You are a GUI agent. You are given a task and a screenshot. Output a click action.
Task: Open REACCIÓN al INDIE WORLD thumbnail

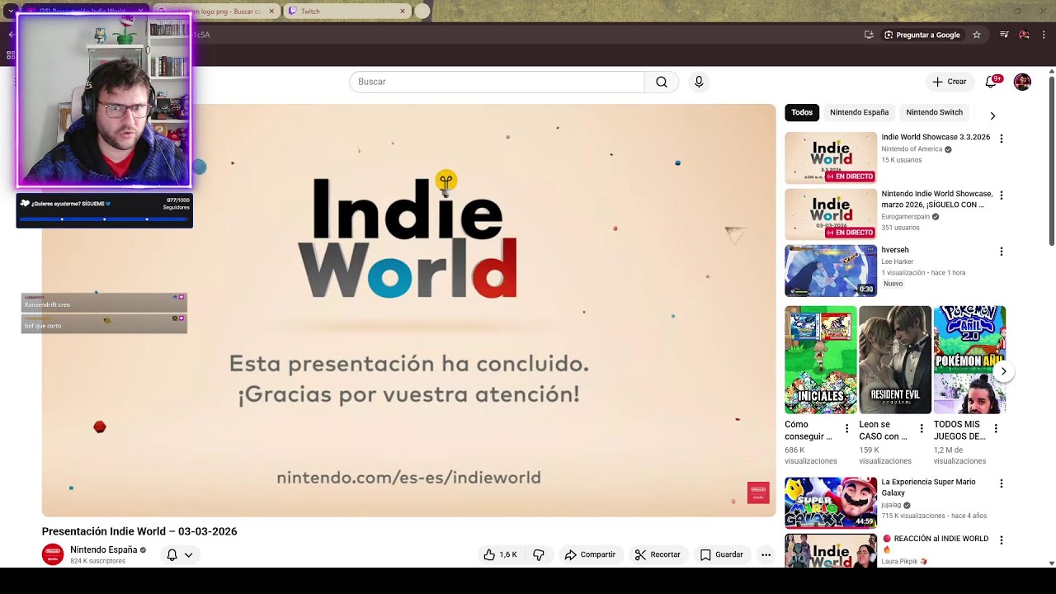pos(831,550)
